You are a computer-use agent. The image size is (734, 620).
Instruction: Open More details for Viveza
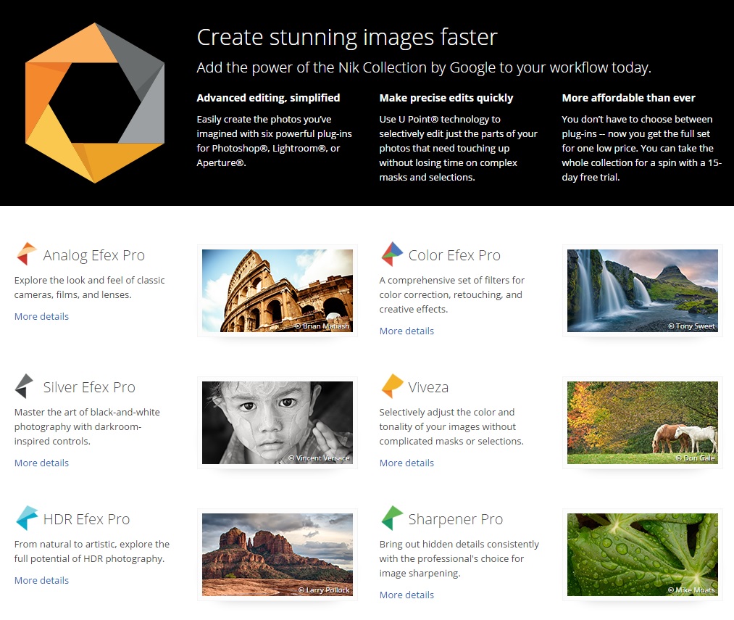[406, 463]
